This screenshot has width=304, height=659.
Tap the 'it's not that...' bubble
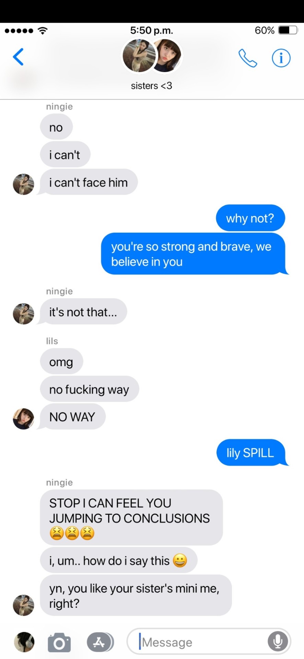click(83, 312)
